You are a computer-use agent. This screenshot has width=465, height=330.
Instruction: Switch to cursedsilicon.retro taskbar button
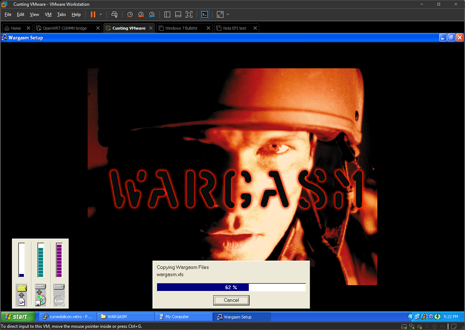pos(68,317)
